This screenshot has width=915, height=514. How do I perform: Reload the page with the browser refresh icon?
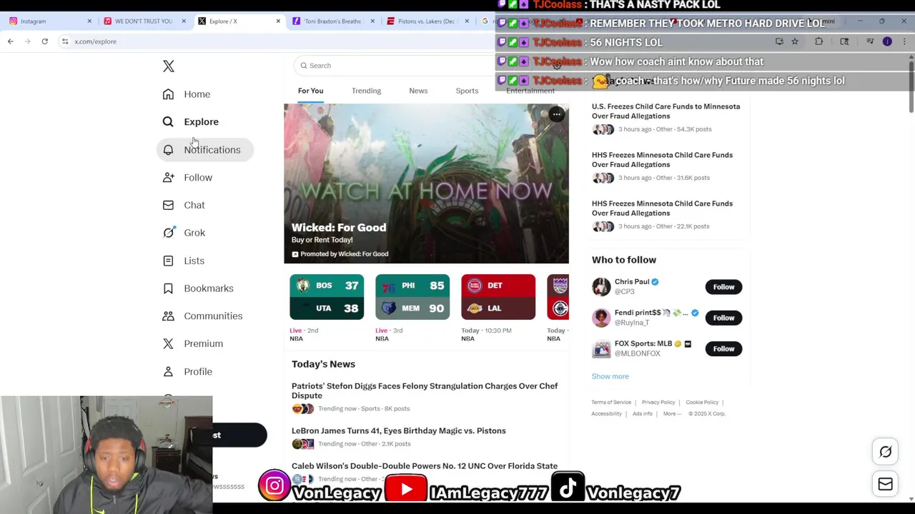44,41
